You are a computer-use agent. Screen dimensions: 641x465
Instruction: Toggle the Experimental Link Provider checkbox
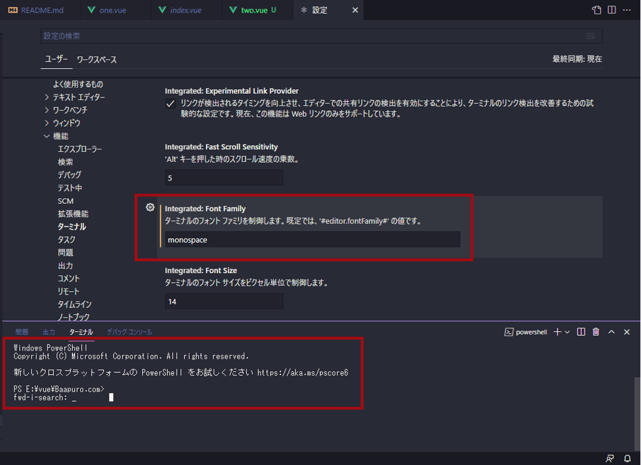(x=170, y=103)
